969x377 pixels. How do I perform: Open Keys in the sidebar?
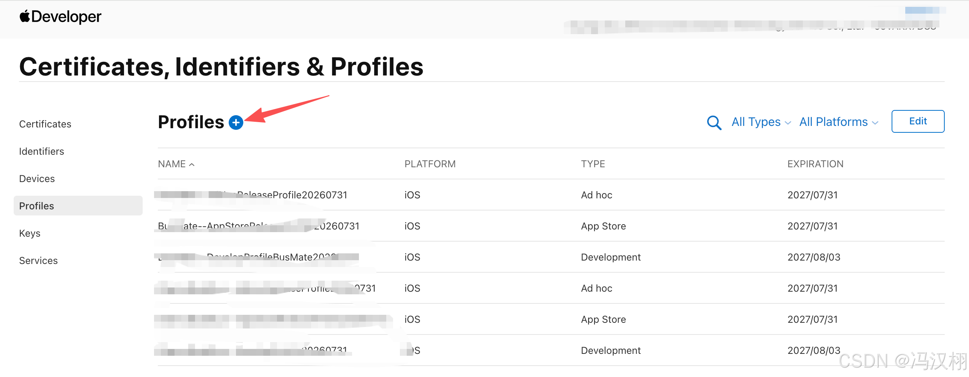tap(30, 233)
